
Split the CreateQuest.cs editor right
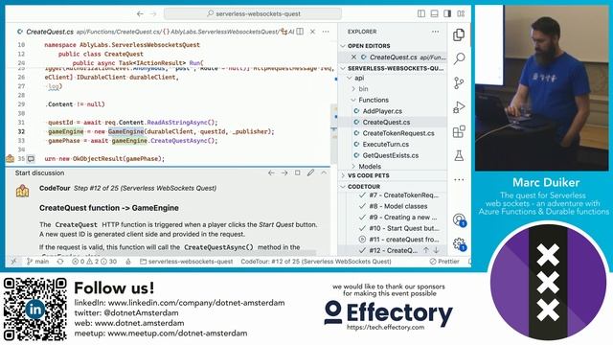[300, 32]
